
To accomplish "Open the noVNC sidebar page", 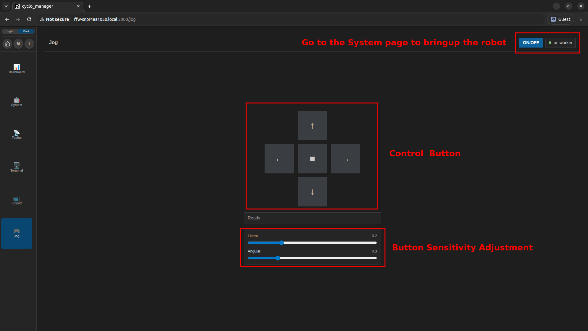I will click(x=17, y=200).
